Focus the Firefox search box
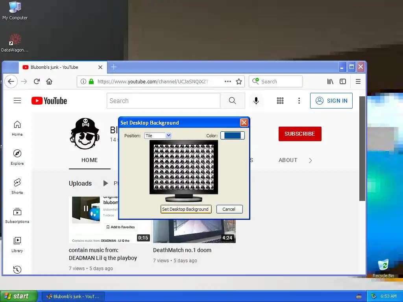 click(275, 81)
